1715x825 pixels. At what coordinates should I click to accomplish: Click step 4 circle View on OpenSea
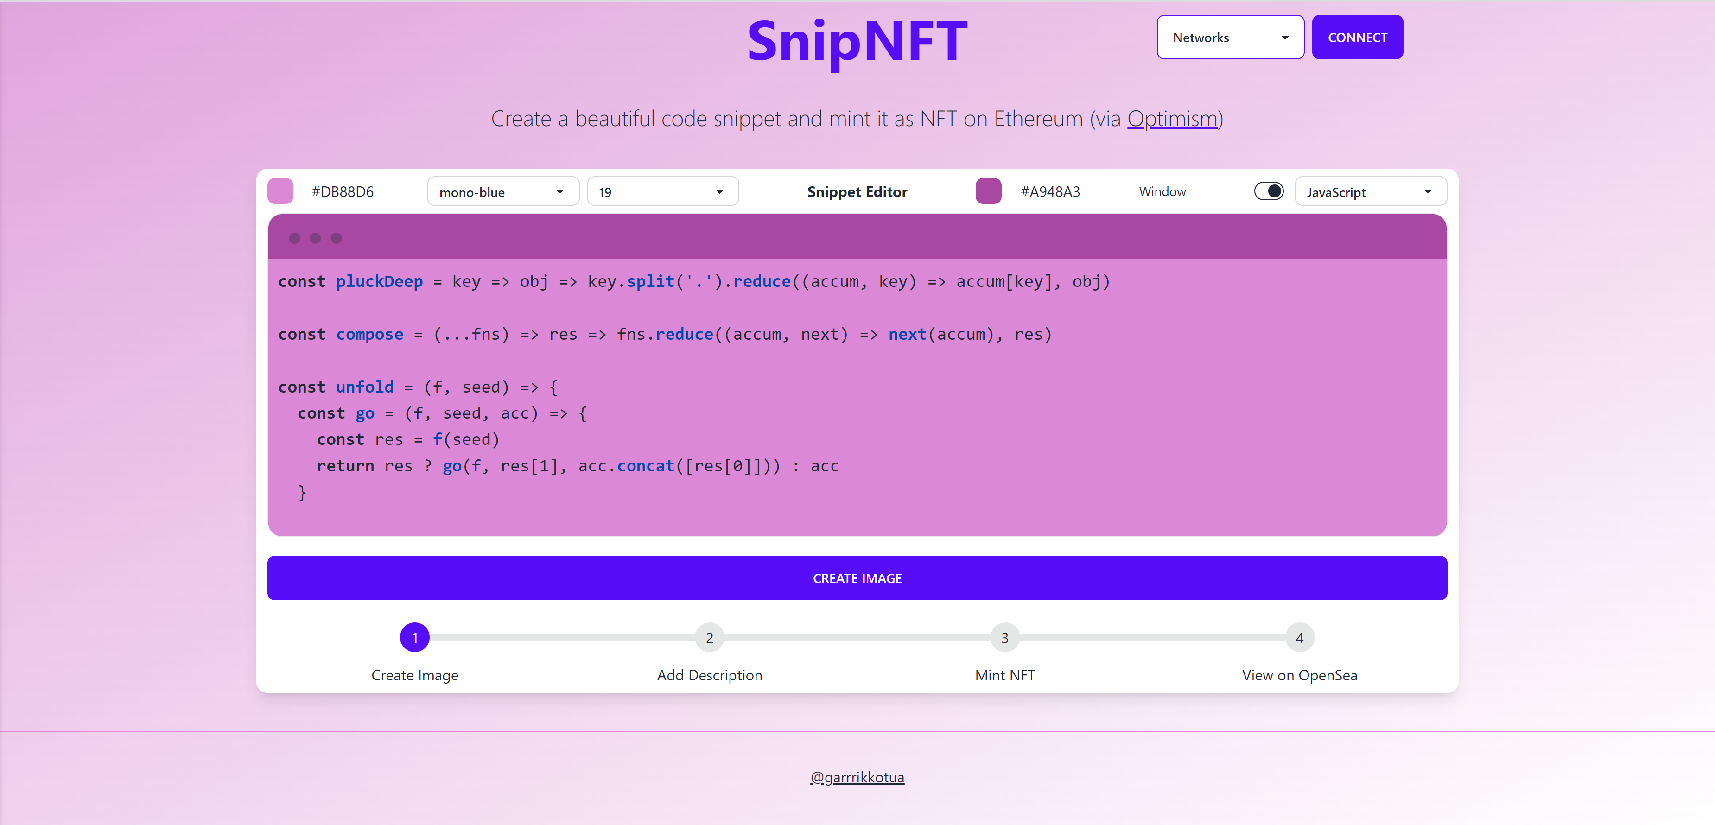(1300, 638)
